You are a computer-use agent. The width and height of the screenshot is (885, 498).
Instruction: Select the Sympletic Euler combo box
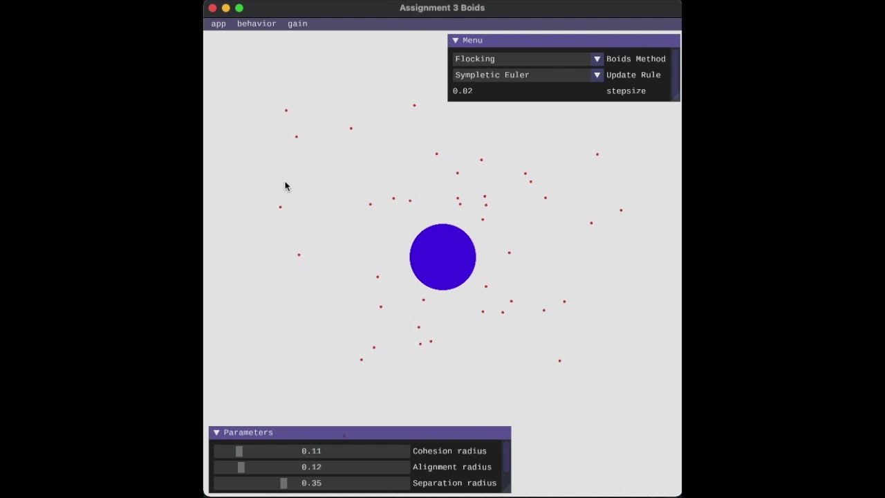tap(528, 75)
